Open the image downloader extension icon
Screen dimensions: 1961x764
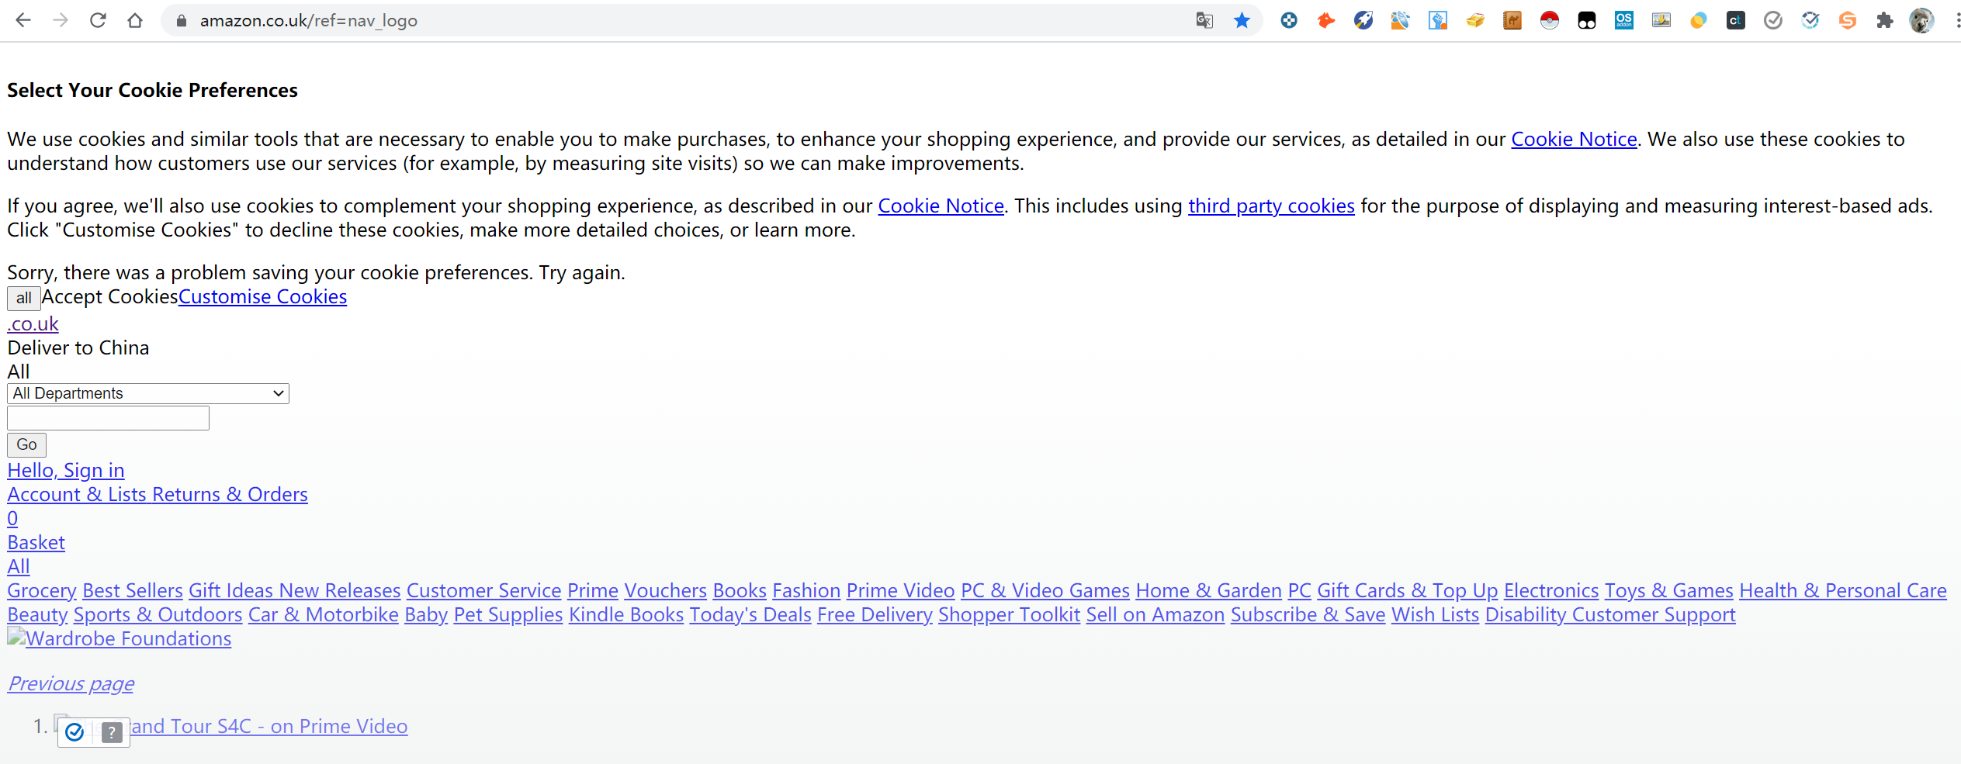pos(1661,21)
